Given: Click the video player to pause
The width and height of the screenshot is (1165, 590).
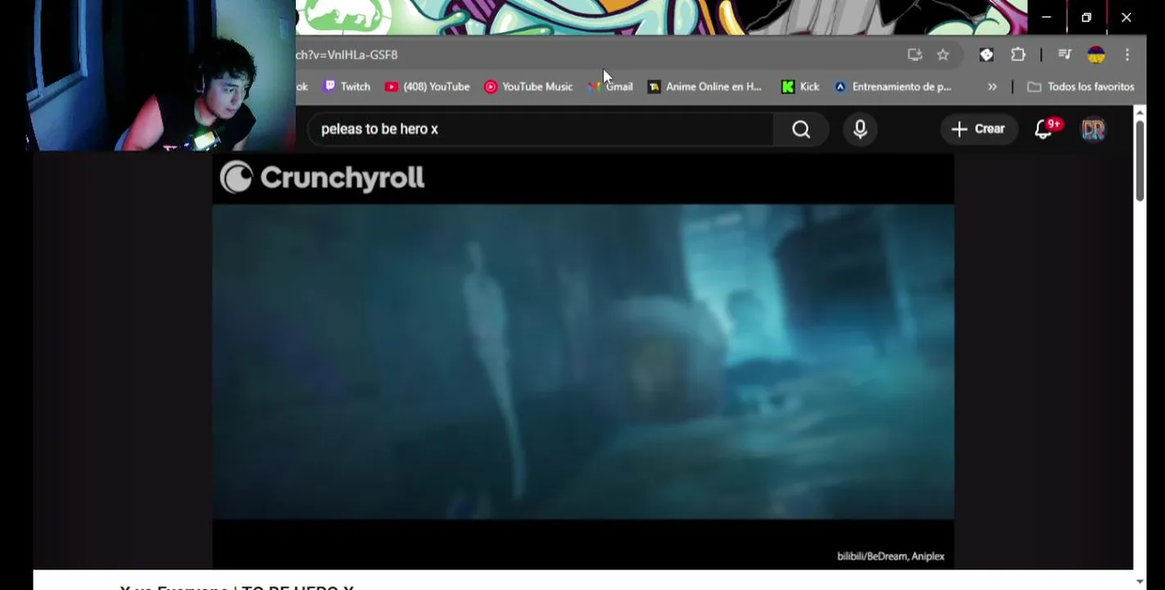Looking at the screenshot, I should pyautogui.click(x=582, y=361).
